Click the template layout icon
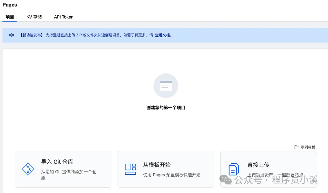Viewport: 328px width, 193px height. click(130, 169)
